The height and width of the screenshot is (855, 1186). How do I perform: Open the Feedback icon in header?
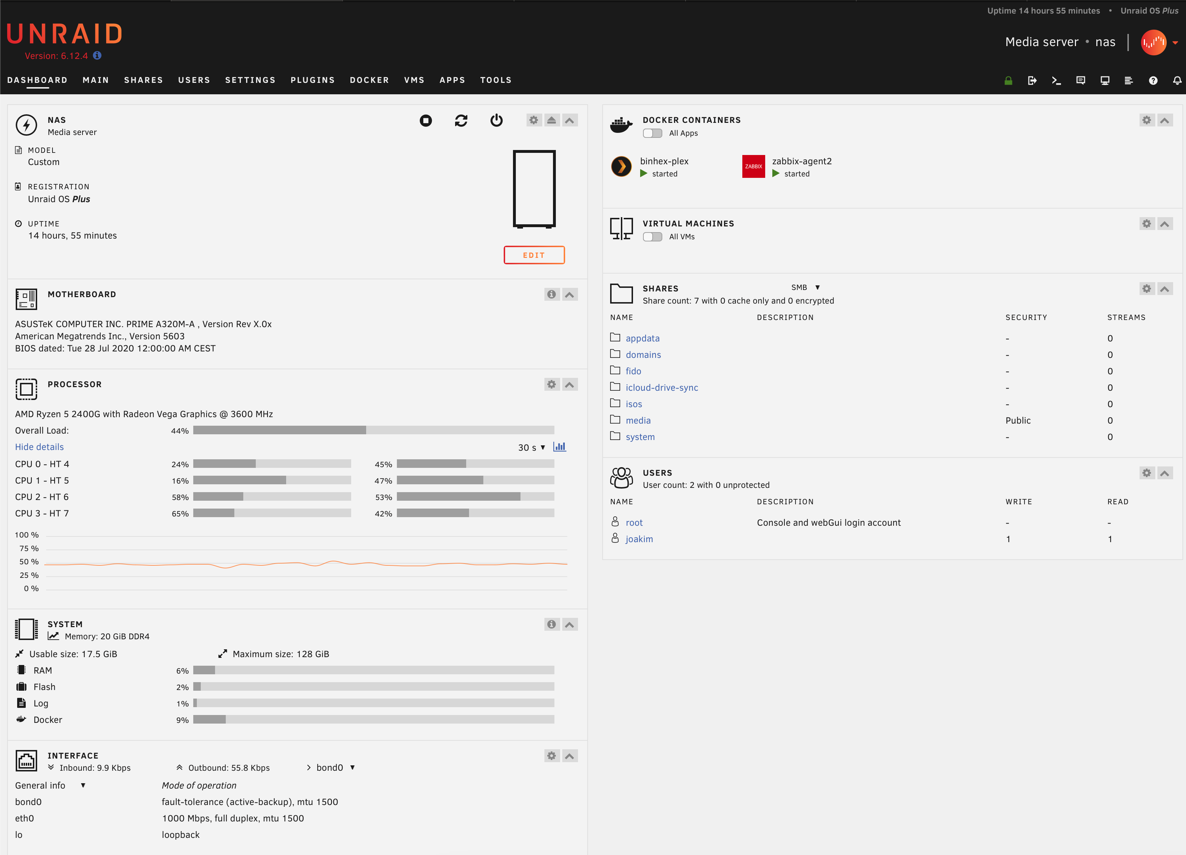[x=1080, y=80]
